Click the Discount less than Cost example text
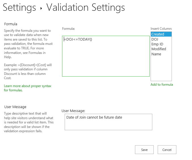192x160 pixels. coord(28,70)
